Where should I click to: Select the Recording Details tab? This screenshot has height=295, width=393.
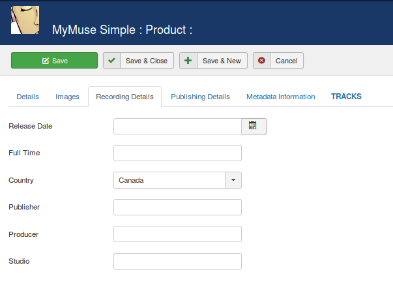124,97
